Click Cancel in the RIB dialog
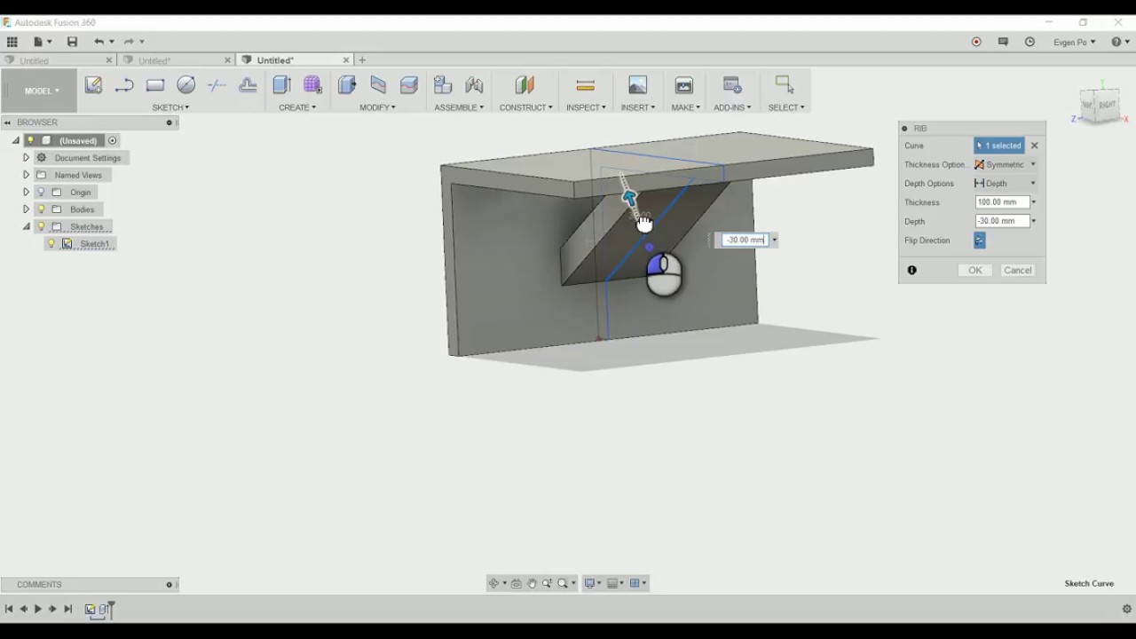 click(1017, 270)
